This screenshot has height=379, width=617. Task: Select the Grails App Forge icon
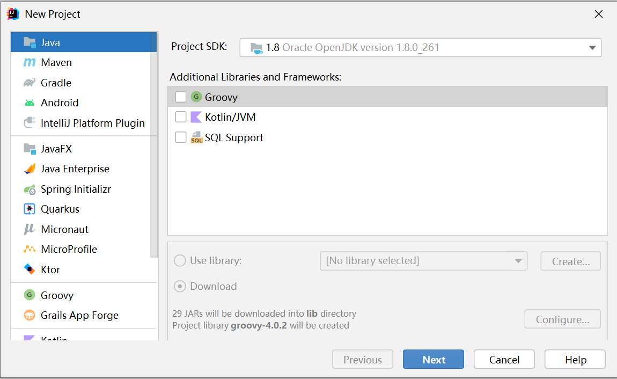30,316
